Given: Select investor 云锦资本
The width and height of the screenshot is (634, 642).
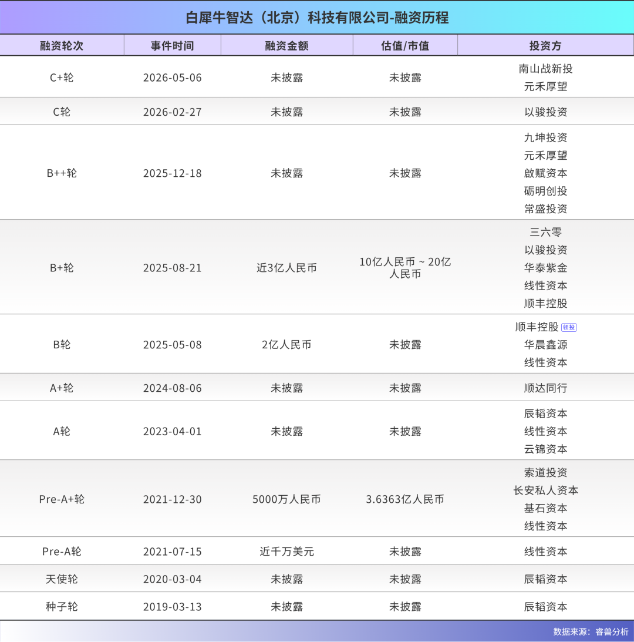Looking at the screenshot, I should pos(545,449).
